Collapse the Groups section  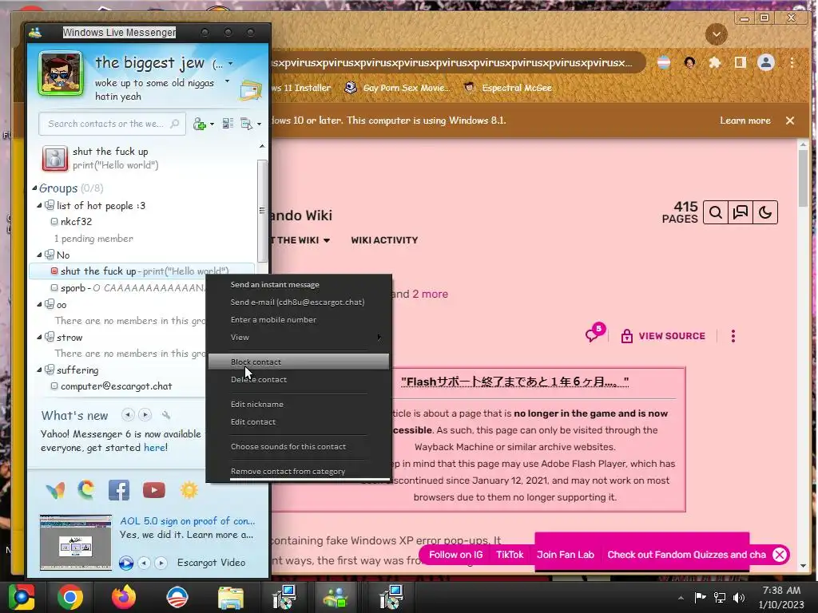click(x=34, y=188)
